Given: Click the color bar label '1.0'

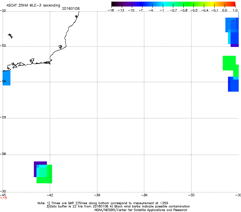Looking at the screenshot, I should (235, 10).
